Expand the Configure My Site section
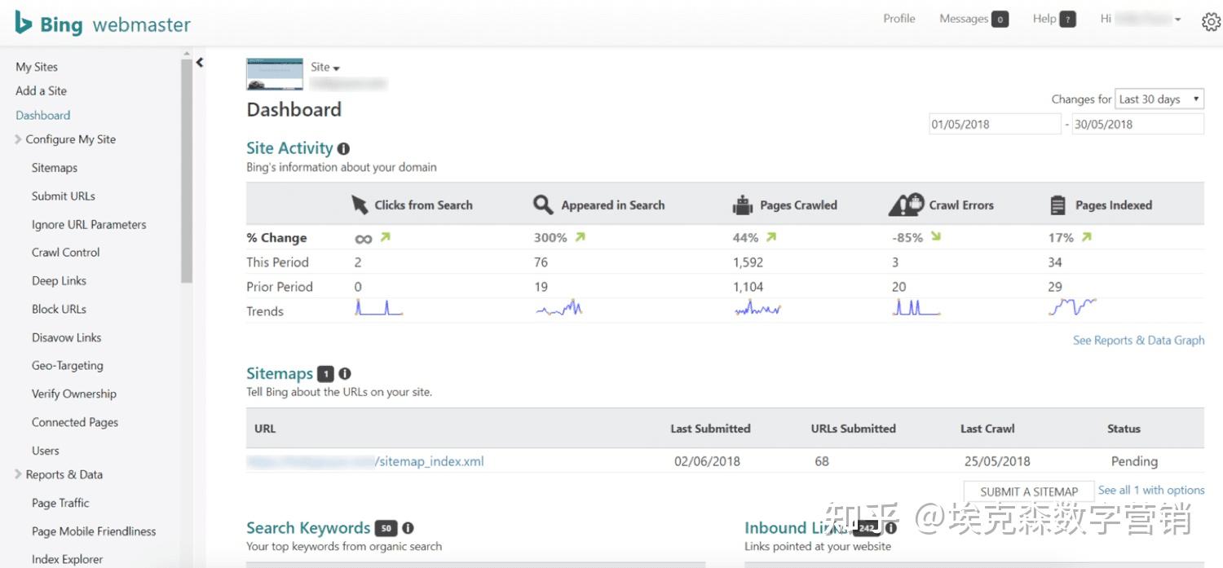 click(x=19, y=139)
